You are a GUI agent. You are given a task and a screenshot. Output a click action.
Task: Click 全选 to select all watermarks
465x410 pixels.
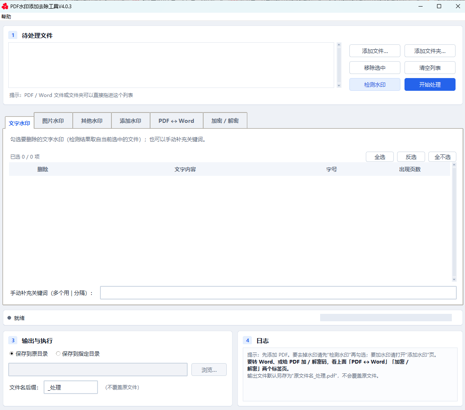[x=379, y=157]
